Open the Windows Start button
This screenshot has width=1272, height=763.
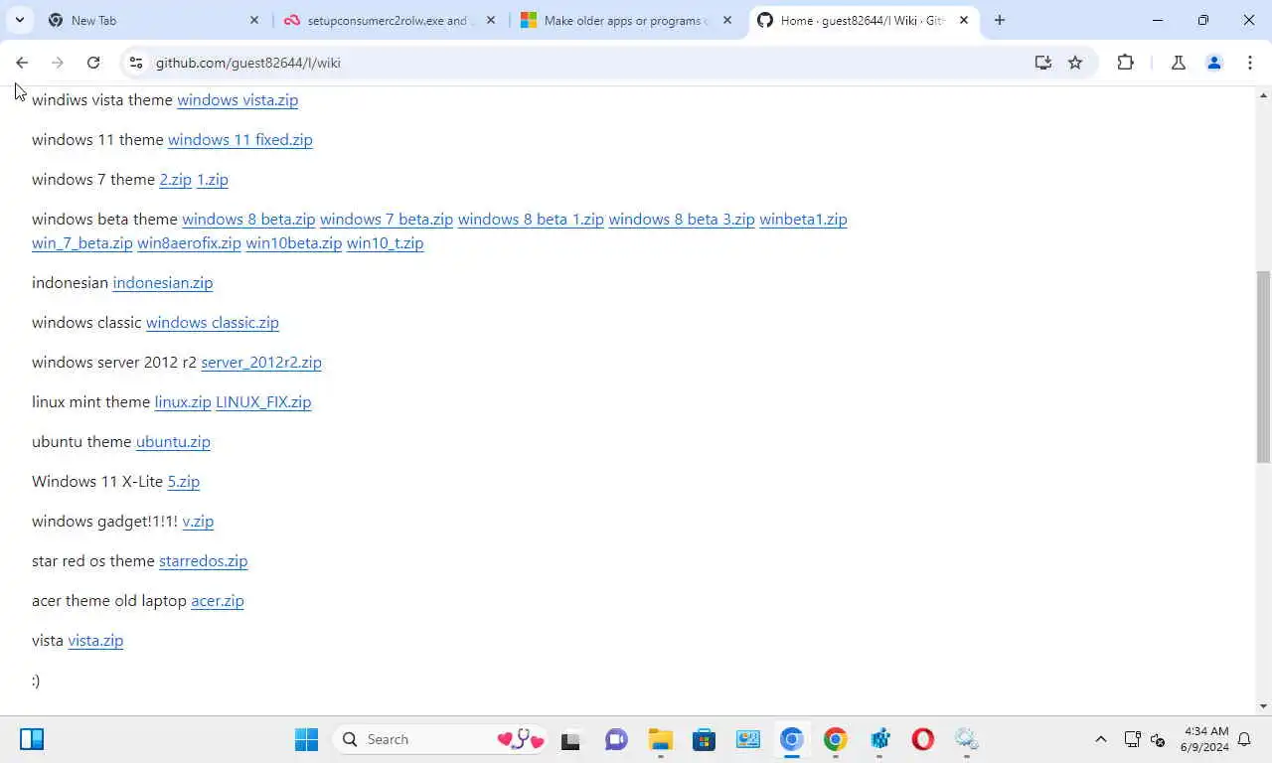[306, 739]
